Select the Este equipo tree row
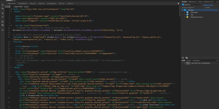Viewport: 219px width, 109px height. coord(200,12)
